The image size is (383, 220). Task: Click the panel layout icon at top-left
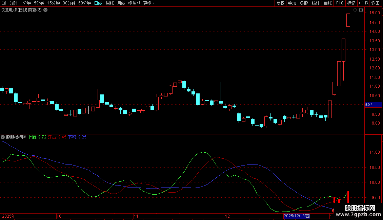(x=4, y=3)
